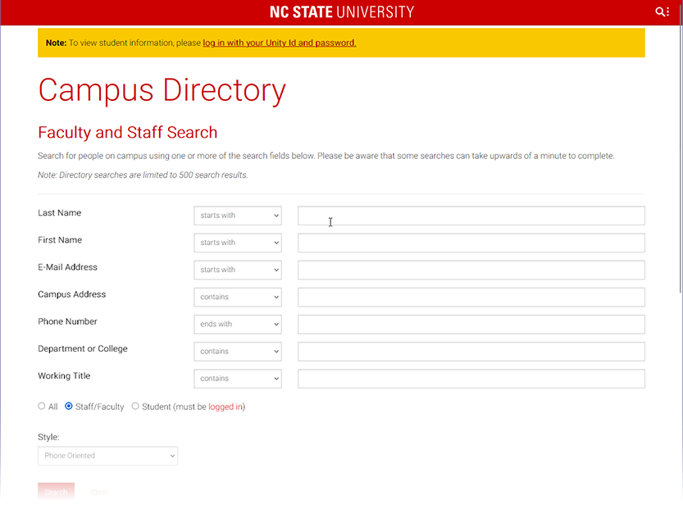Click the 'Working Title' field label
683x505 pixels.
[64, 376]
